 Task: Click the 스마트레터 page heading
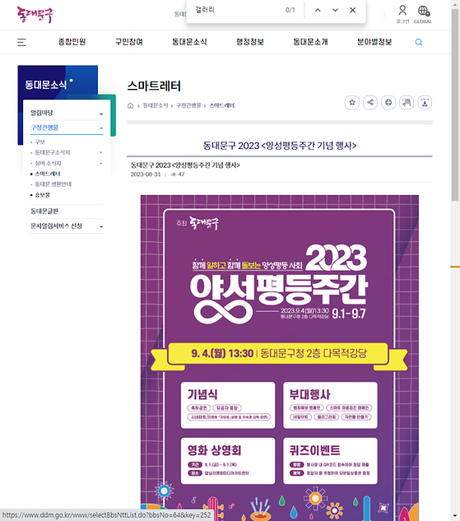click(x=154, y=86)
